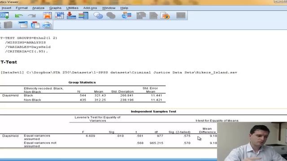
Task: Click the Sig. (2-tailed) value .575
Action: point(187,136)
